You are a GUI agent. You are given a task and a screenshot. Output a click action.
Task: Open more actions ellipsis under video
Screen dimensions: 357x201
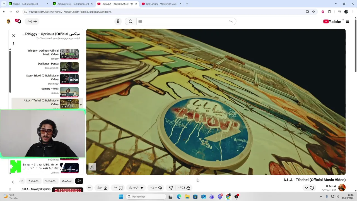point(90,188)
